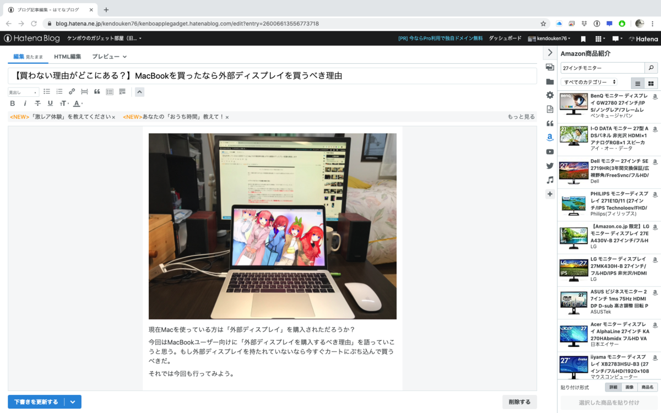Toggle italic formatting
The image size is (661, 413).
click(x=25, y=104)
